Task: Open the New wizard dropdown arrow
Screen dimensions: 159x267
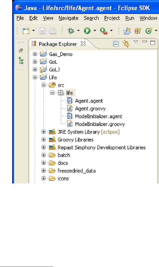Action: pyautogui.click(x=34, y=31)
